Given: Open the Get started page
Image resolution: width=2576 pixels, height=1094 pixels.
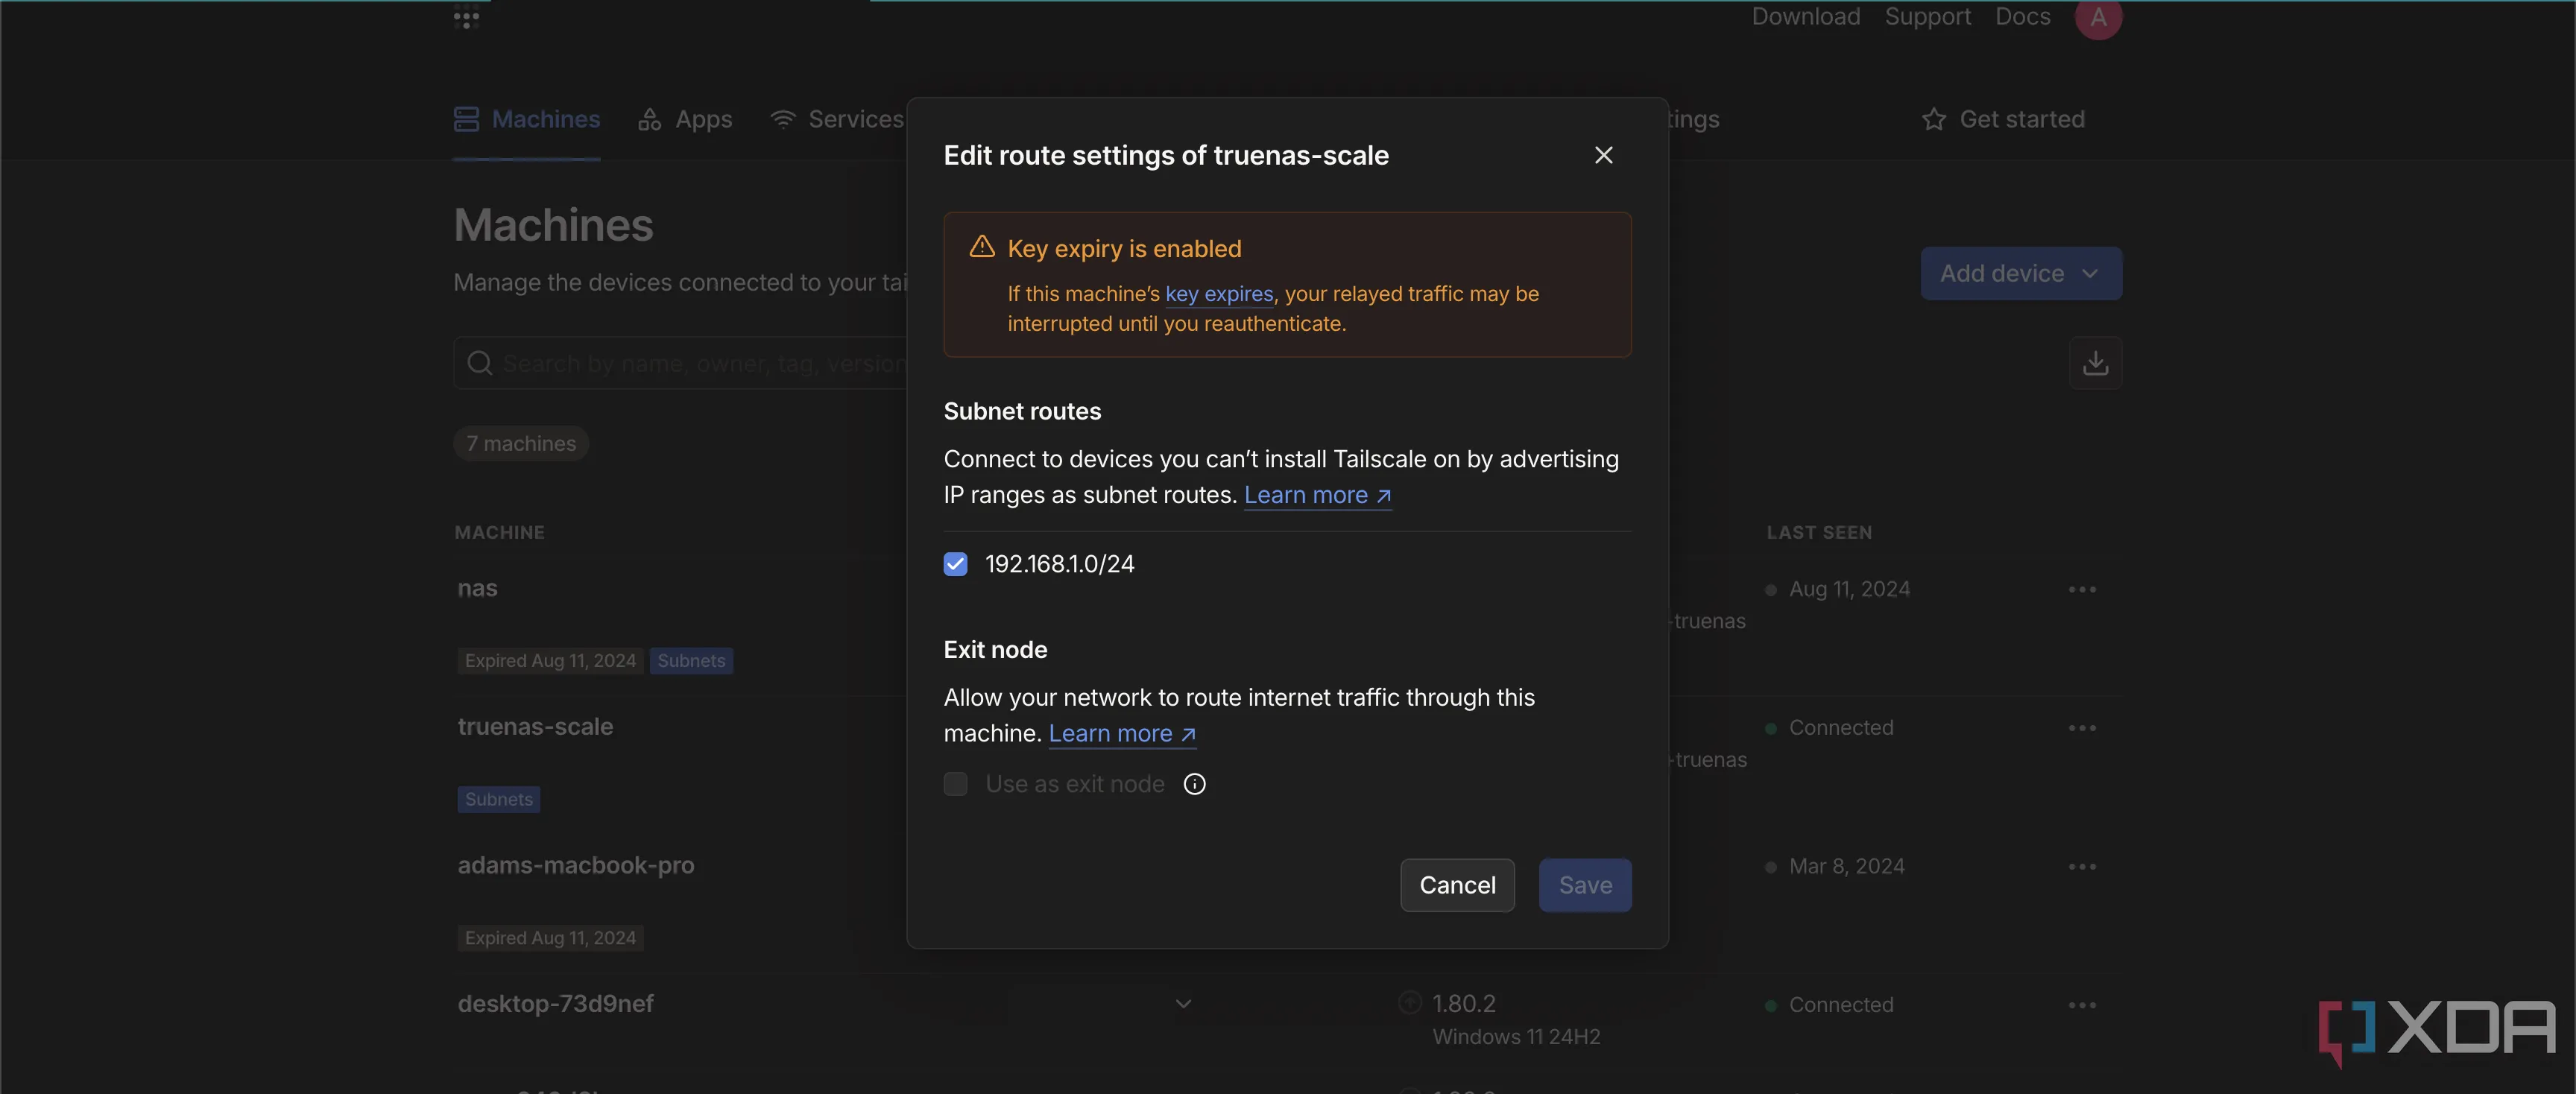Looking at the screenshot, I should point(2003,119).
